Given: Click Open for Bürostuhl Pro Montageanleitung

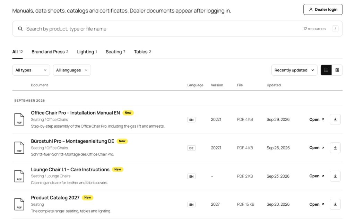Looking at the screenshot, I should click(x=317, y=148).
